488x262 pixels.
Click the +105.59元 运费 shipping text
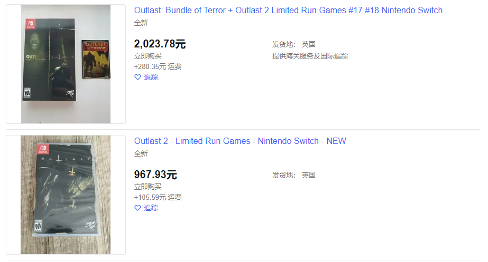[x=158, y=198]
